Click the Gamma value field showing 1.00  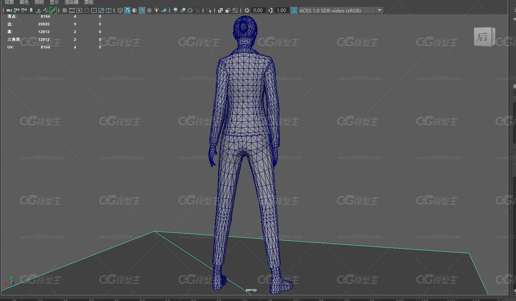coord(281,10)
